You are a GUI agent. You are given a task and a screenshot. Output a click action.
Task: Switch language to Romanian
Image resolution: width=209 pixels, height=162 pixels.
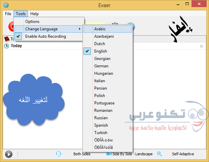(x=108, y=110)
